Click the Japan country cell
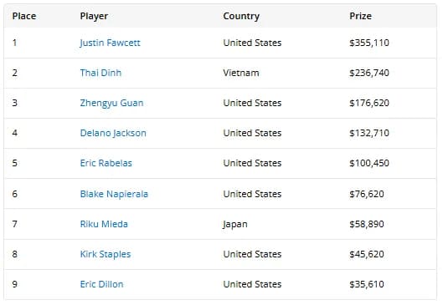The height and width of the screenshot is (305, 443). [x=235, y=225]
